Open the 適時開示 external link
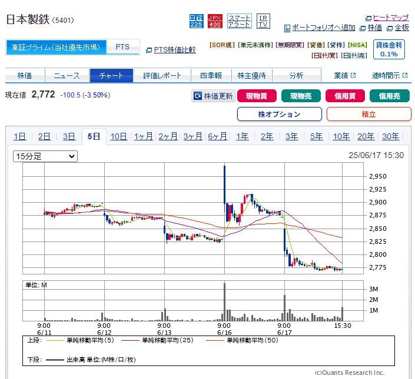 point(389,76)
